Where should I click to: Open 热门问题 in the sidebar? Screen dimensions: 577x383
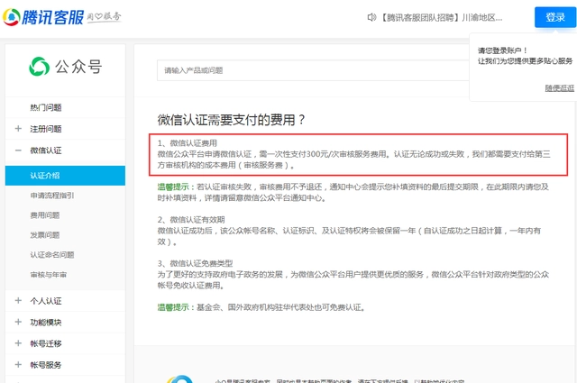(x=46, y=107)
